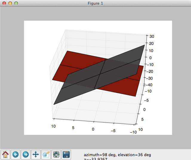Click the Figure 1 window title
The width and height of the screenshot is (191, 160).
pyautogui.click(x=95, y=3)
